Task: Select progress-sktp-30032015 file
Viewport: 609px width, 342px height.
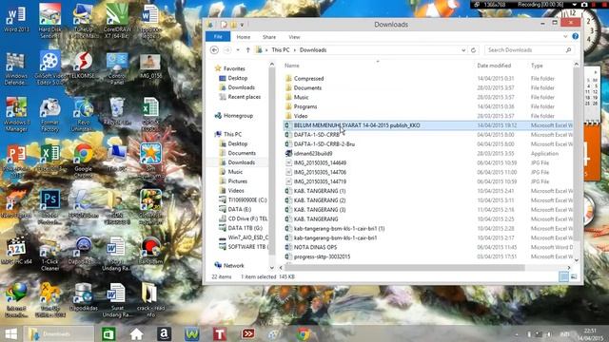Action: (x=322, y=256)
